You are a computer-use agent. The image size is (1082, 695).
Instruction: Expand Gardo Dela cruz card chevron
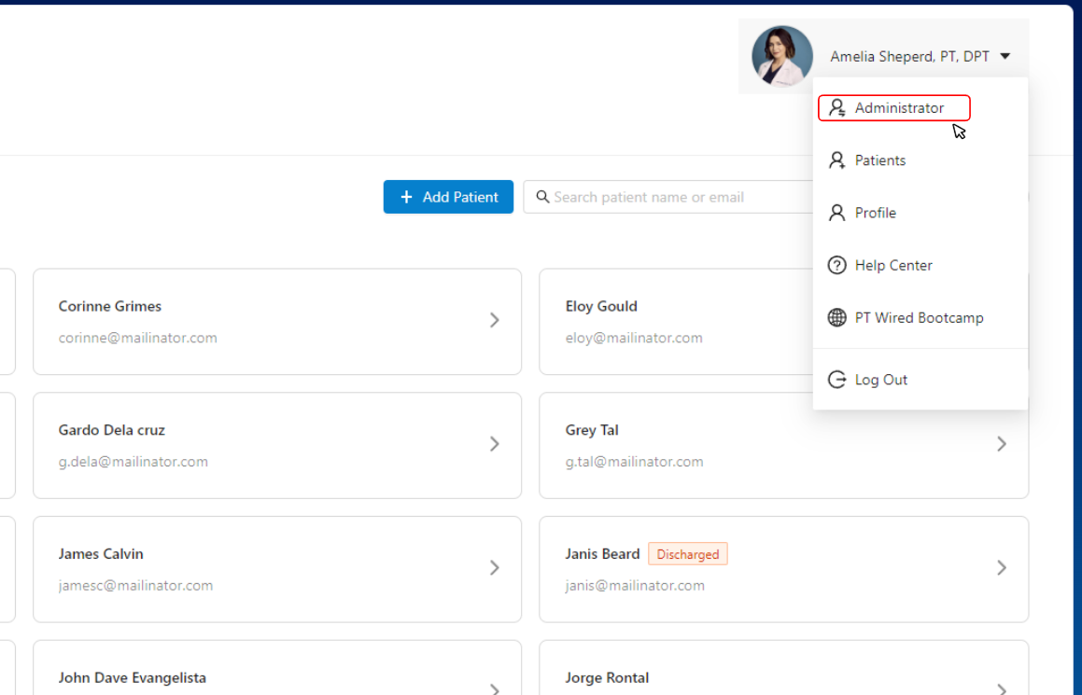tap(495, 444)
